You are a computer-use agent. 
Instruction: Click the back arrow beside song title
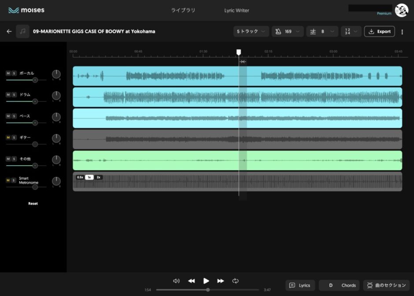[x=9, y=31]
